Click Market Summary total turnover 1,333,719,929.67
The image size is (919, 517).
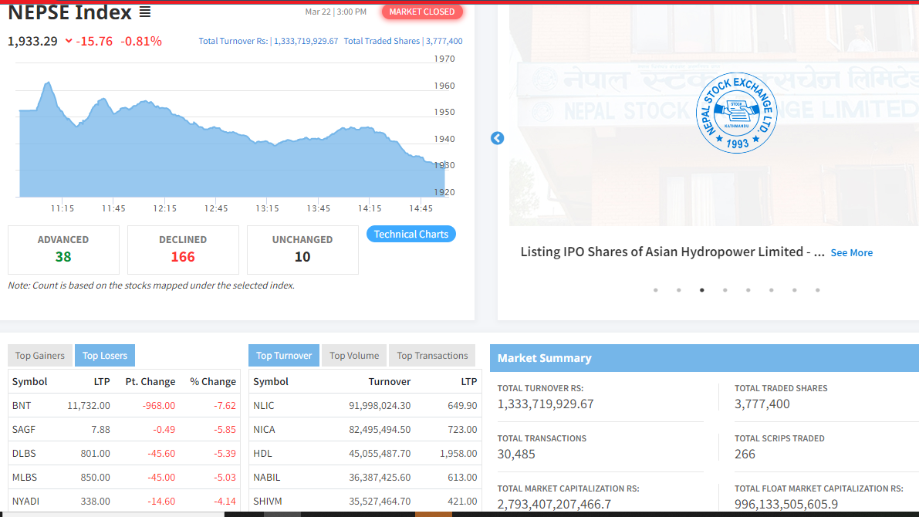coord(546,404)
